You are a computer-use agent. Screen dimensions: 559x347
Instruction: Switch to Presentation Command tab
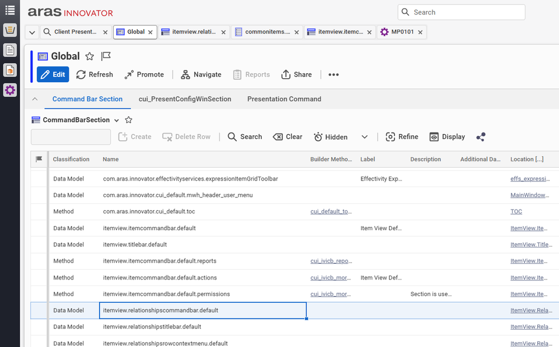[x=284, y=99]
